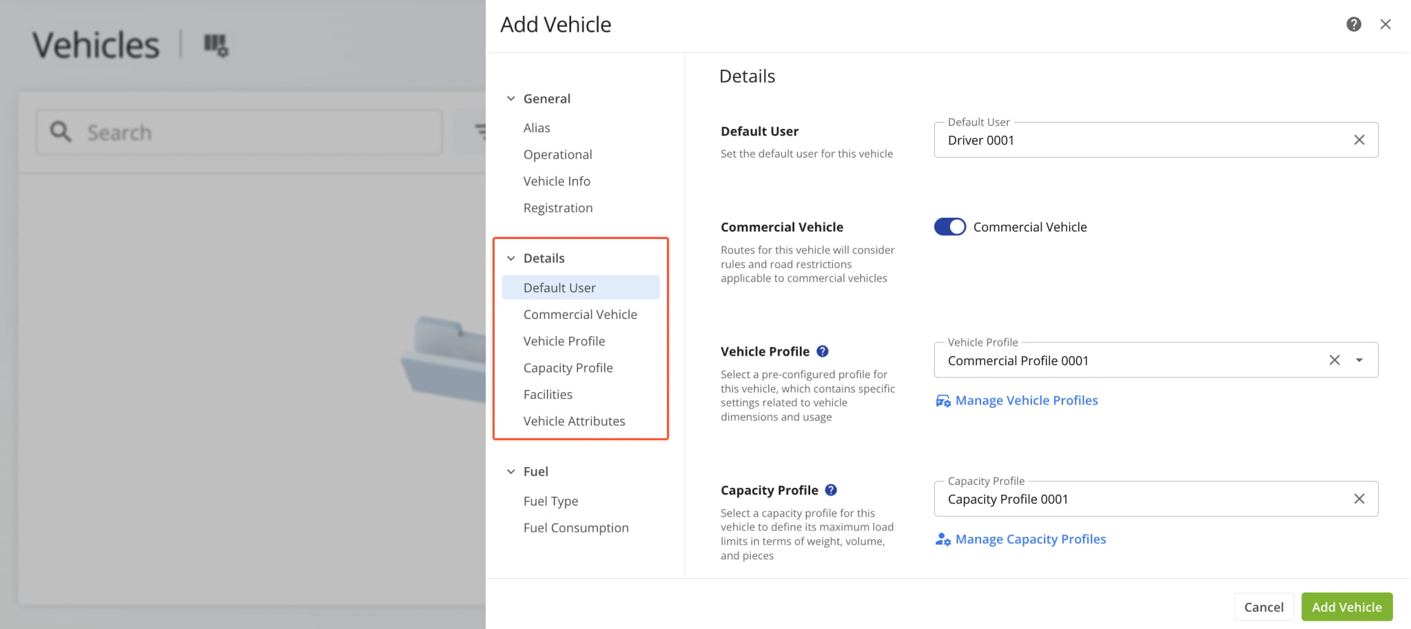The width and height of the screenshot is (1411, 629).
Task: Click the Capacity Profile info help icon
Action: (x=831, y=490)
